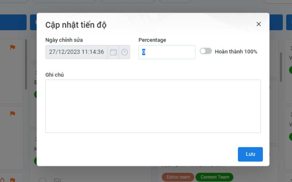Click the left column's vertical scrollbar
The width and height of the screenshot is (292, 182).
[x=26, y=64]
